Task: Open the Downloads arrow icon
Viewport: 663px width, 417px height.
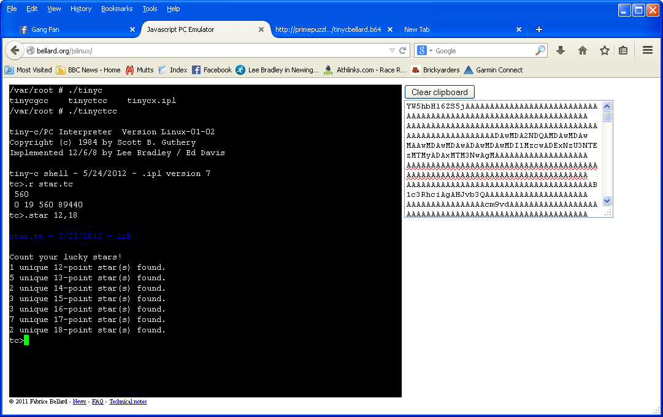Action: point(561,51)
